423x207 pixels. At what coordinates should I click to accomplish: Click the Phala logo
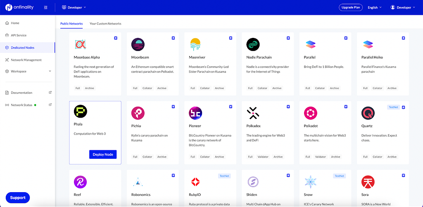81,111
